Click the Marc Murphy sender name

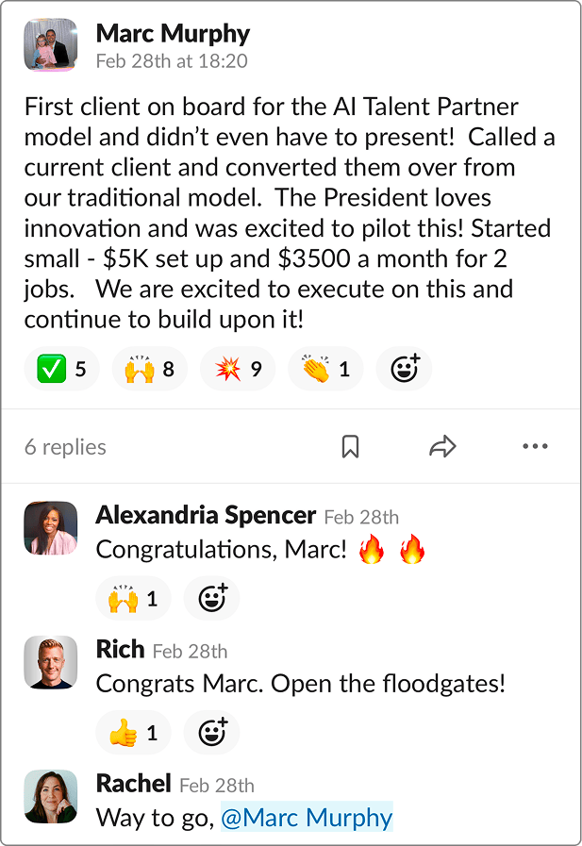173,34
